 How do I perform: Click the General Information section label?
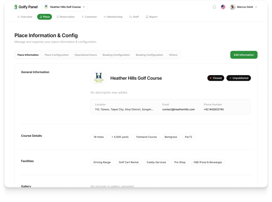coord(35,72)
